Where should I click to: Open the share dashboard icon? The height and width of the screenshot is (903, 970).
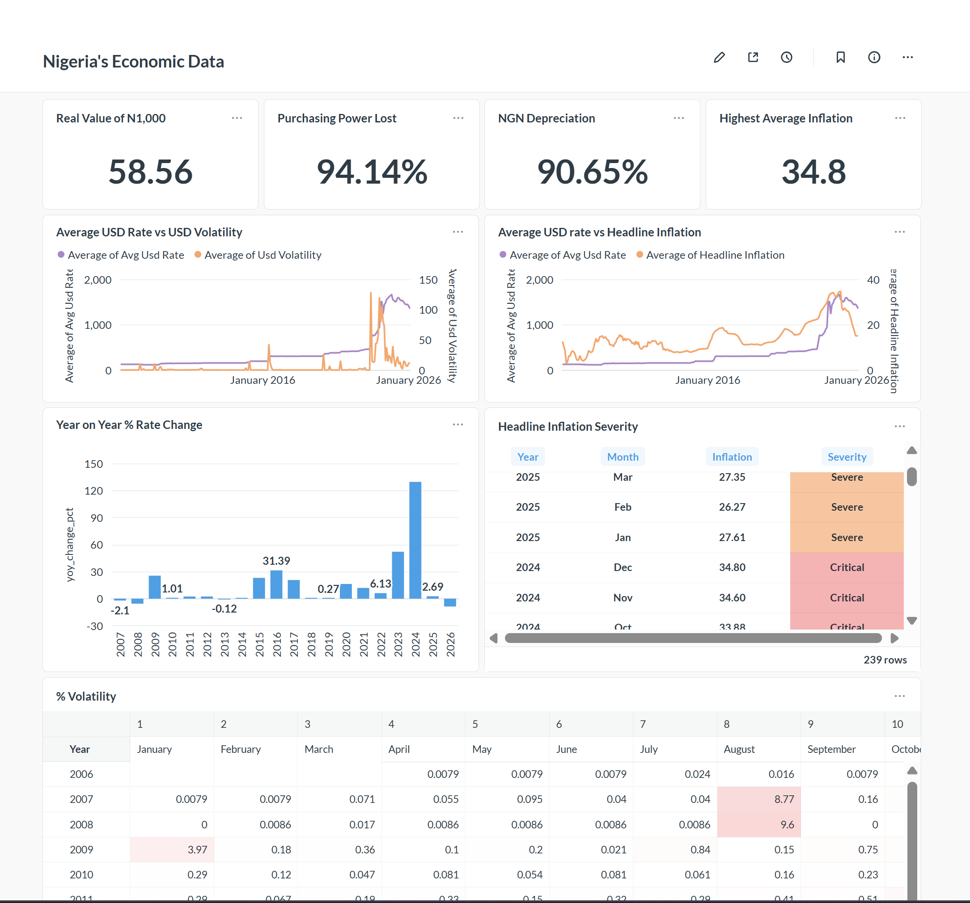[x=753, y=58]
